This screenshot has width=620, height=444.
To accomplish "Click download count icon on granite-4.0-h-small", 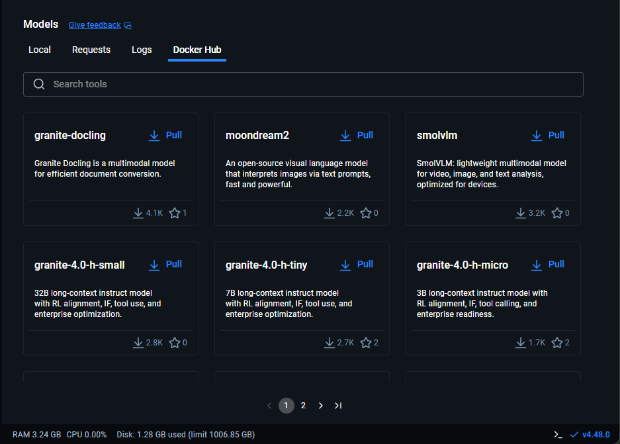I will coord(138,343).
